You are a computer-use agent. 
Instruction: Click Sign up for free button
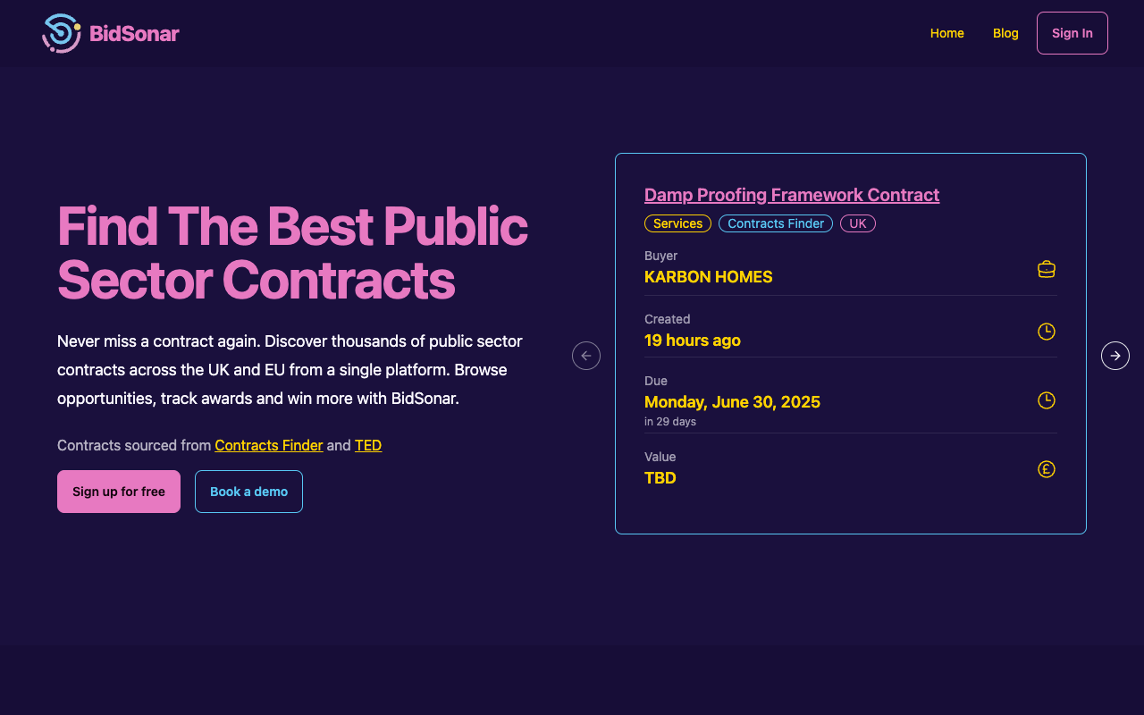119,492
